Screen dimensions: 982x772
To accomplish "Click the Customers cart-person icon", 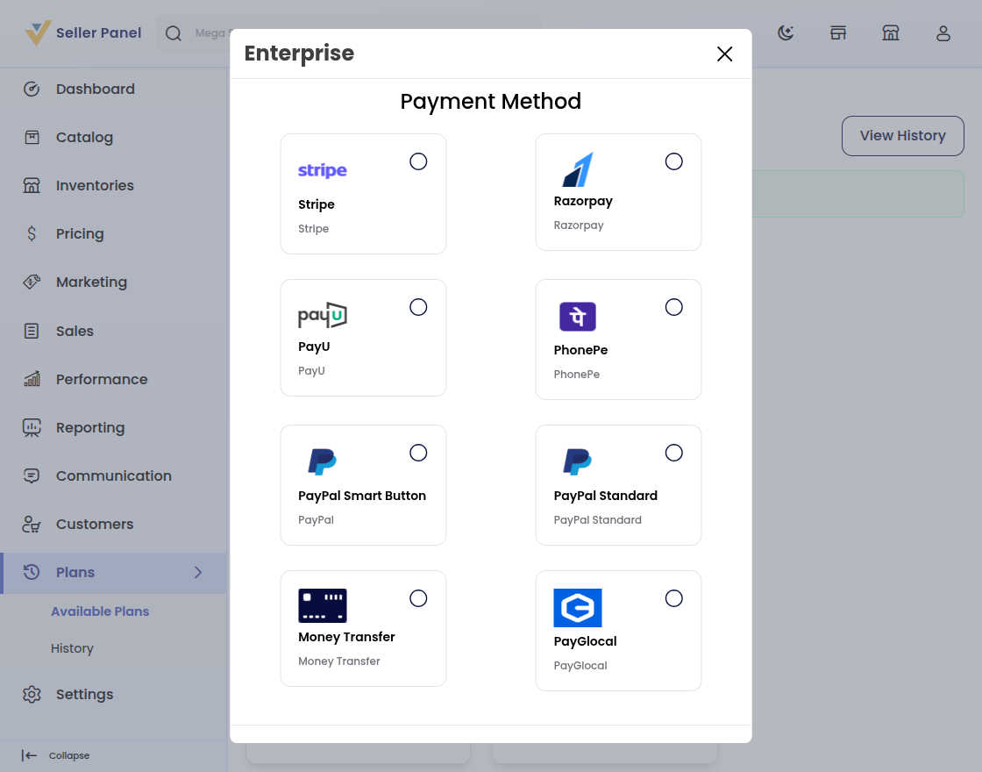I will point(32,524).
